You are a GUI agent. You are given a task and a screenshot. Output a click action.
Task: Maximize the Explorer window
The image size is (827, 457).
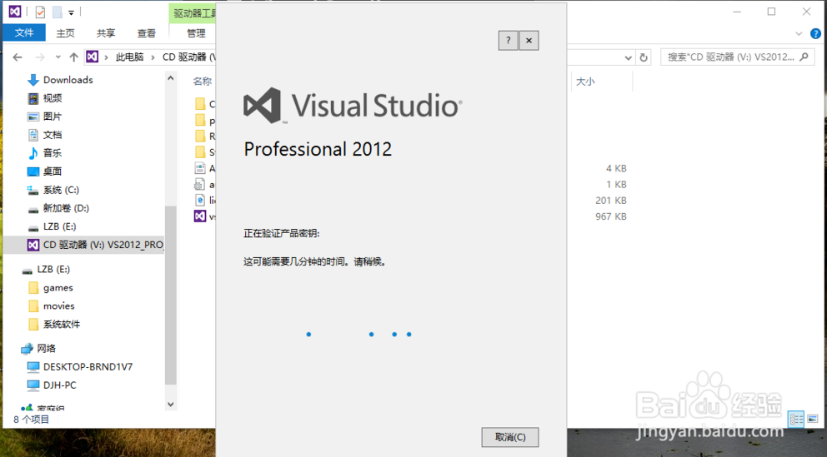pos(772,12)
